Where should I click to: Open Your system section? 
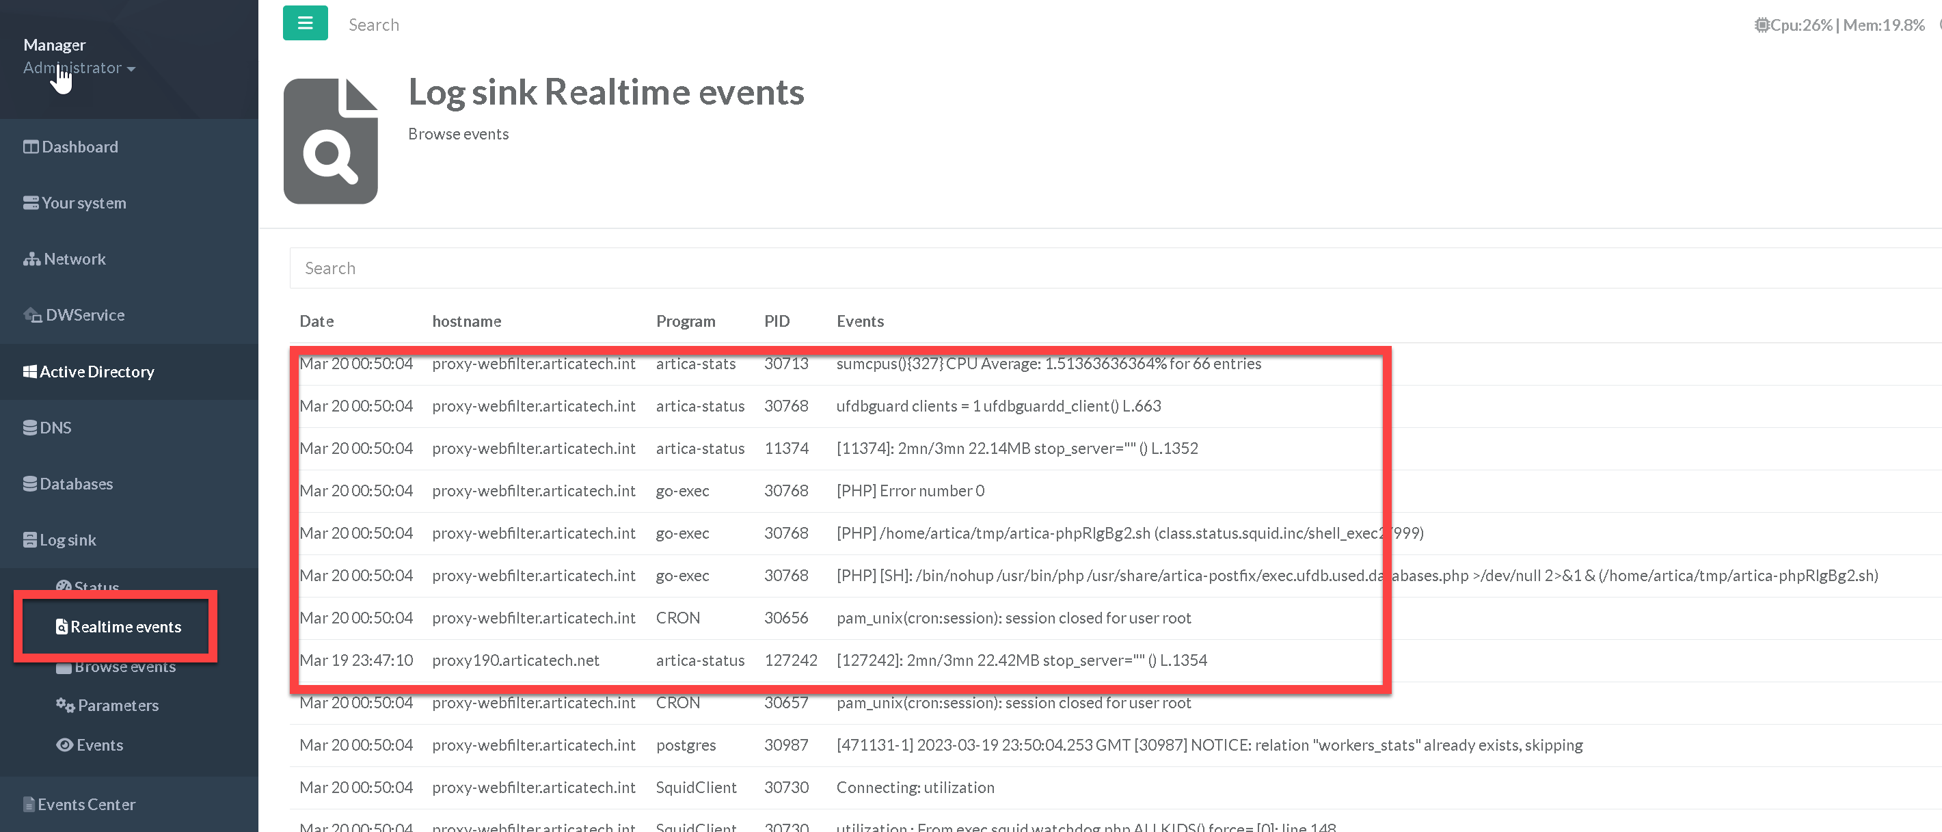(83, 203)
